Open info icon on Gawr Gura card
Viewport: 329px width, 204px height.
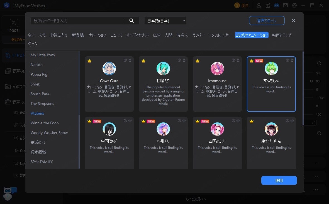(x=125, y=60)
